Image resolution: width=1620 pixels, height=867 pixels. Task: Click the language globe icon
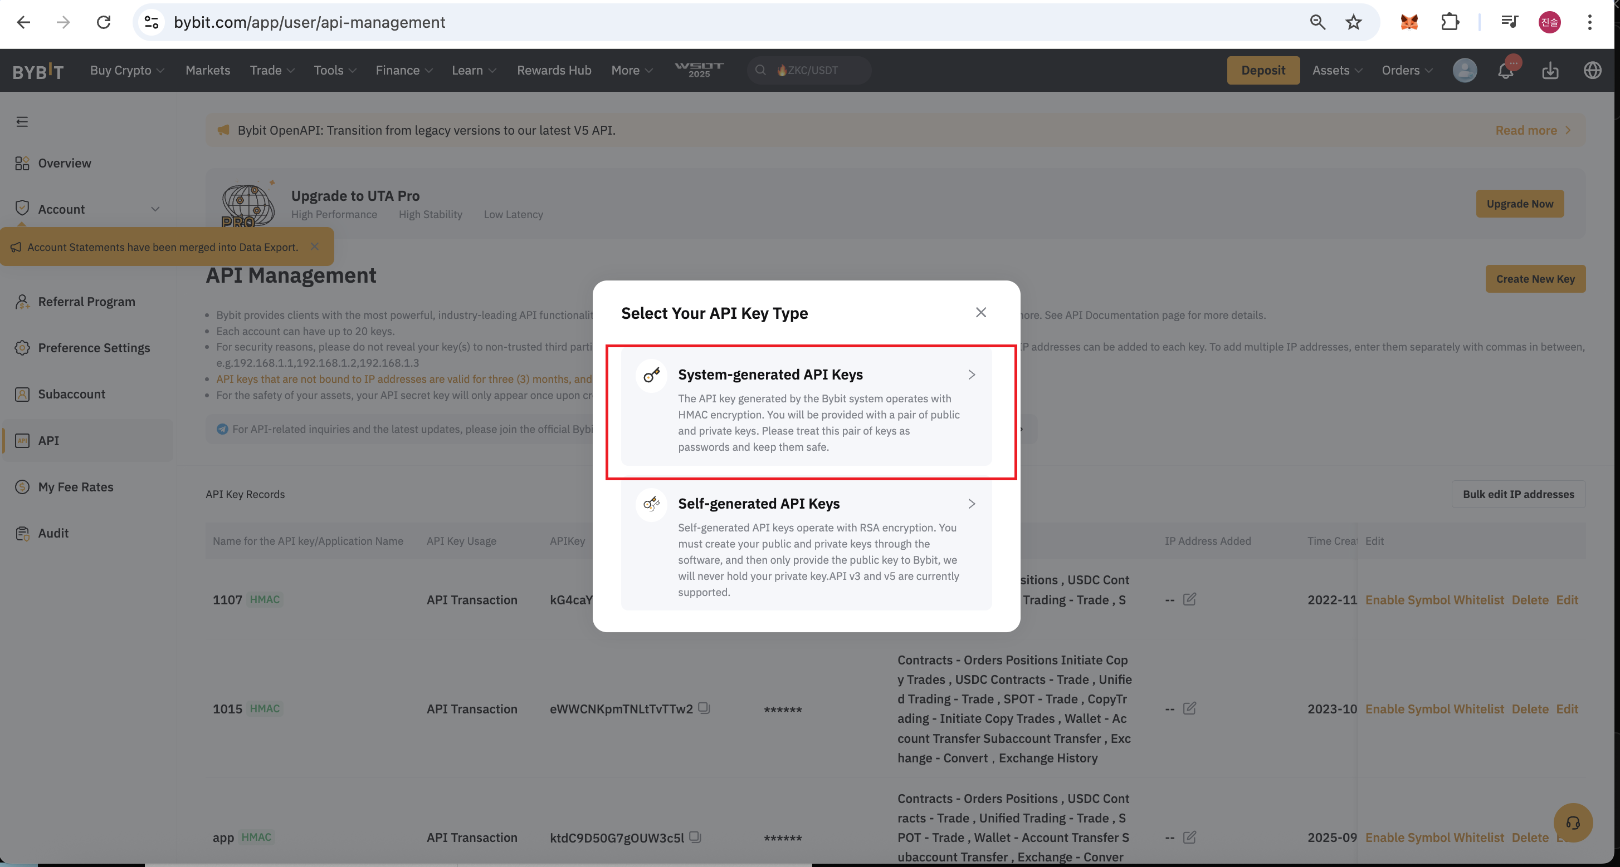tap(1592, 70)
